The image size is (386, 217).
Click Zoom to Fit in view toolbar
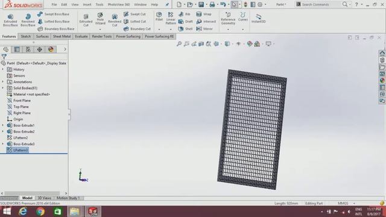[179, 44]
